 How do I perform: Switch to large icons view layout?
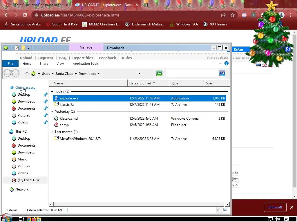225,210
